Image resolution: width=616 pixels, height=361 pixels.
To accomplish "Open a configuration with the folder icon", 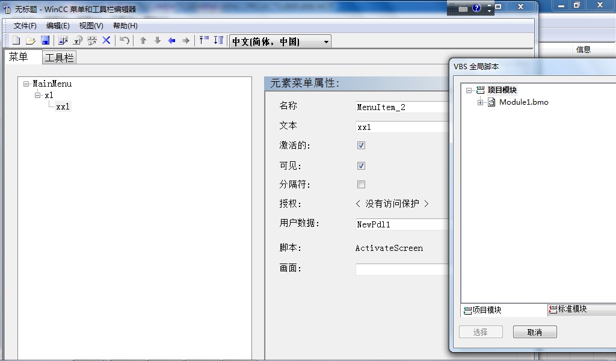I will click(x=31, y=40).
